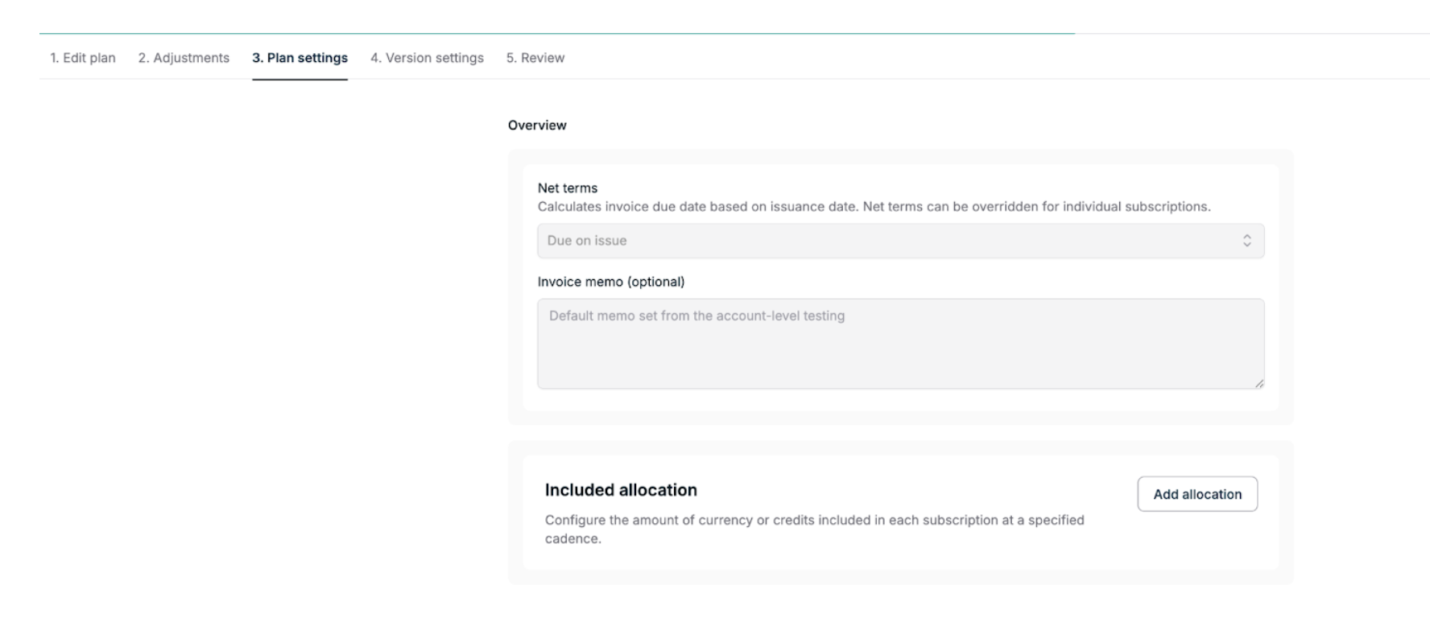Click the Net terms field label
Viewport: 1430px width, 618px height.
coord(568,188)
